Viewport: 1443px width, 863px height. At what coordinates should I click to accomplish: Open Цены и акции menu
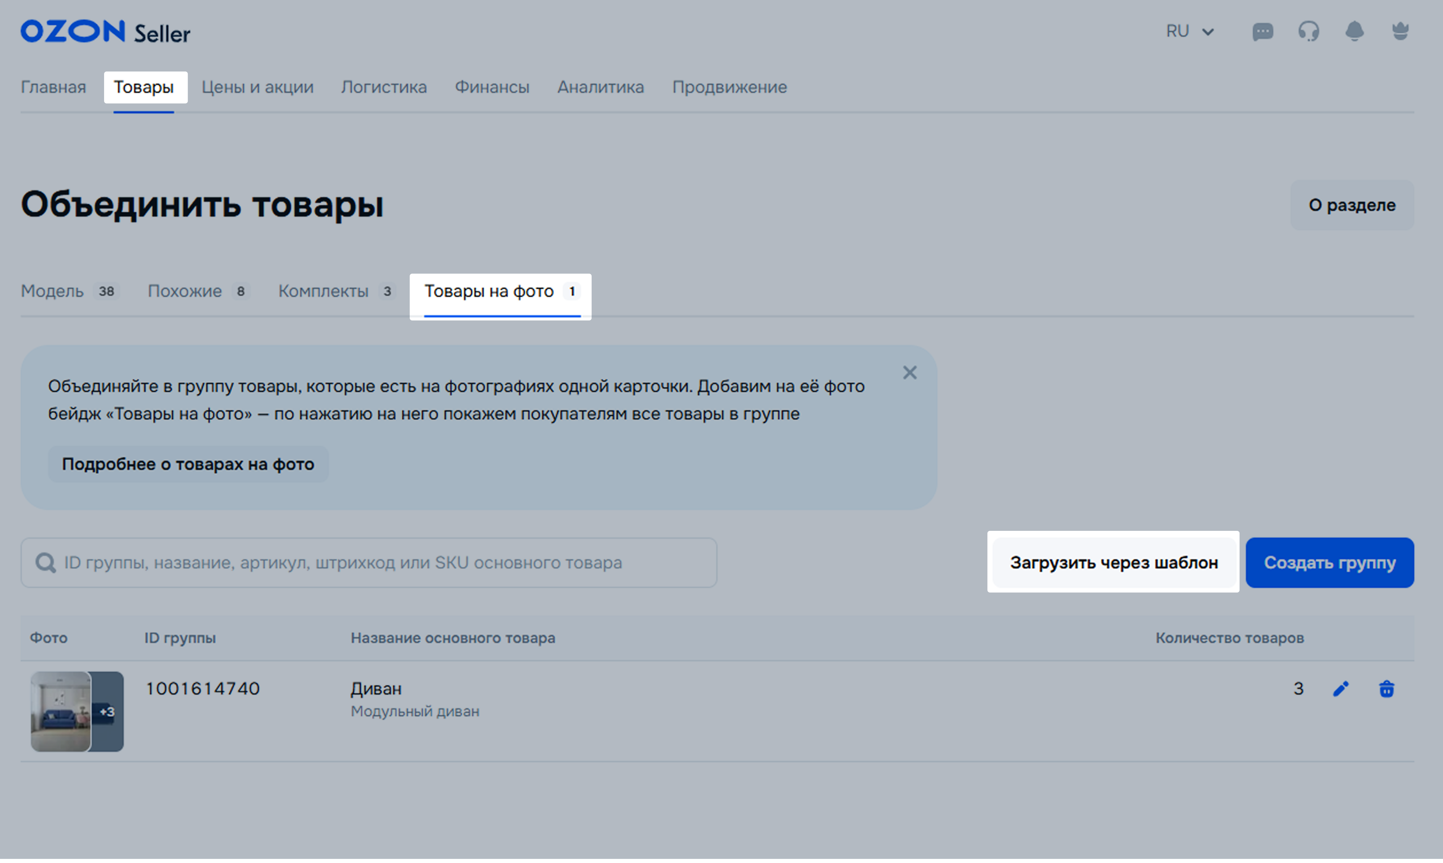[x=258, y=87]
